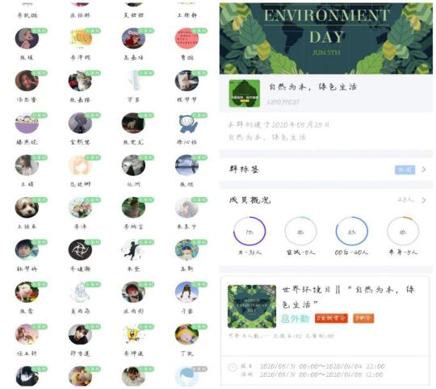
Task: Select the fluffy dog avatar member
Action: coord(27,208)
